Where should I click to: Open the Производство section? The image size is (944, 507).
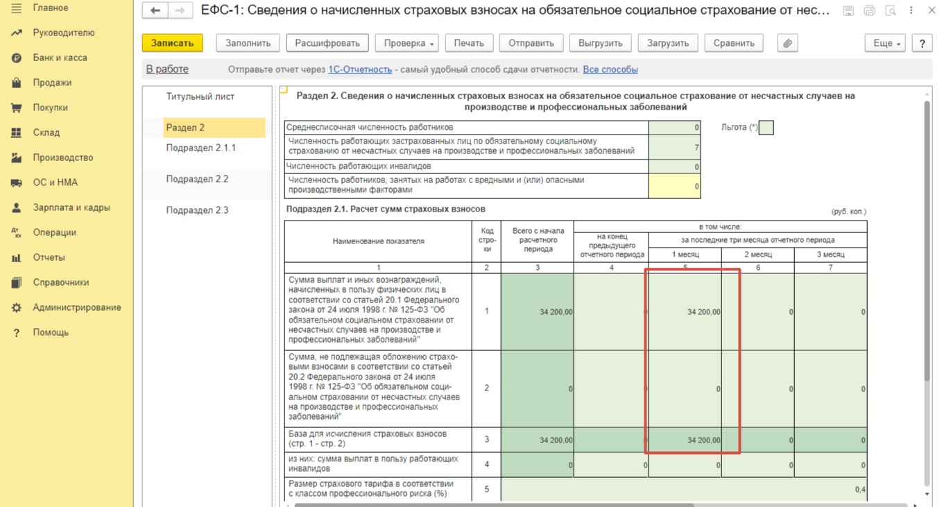click(x=62, y=157)
